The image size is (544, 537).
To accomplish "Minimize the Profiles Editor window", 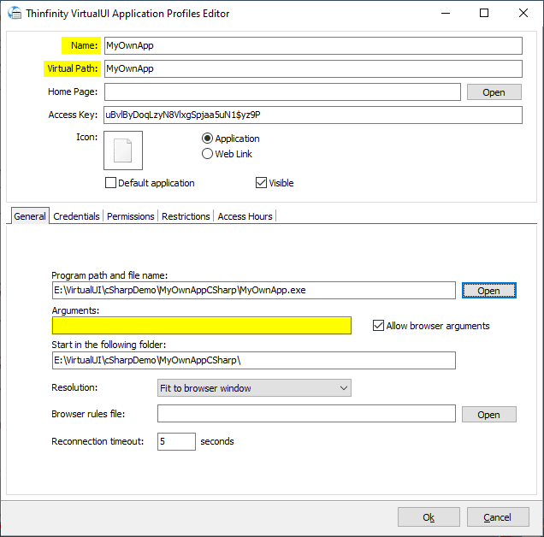I will 446,13.
